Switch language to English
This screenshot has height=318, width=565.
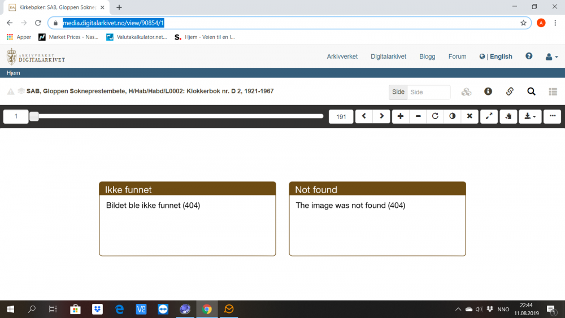(x=501, y=56)
